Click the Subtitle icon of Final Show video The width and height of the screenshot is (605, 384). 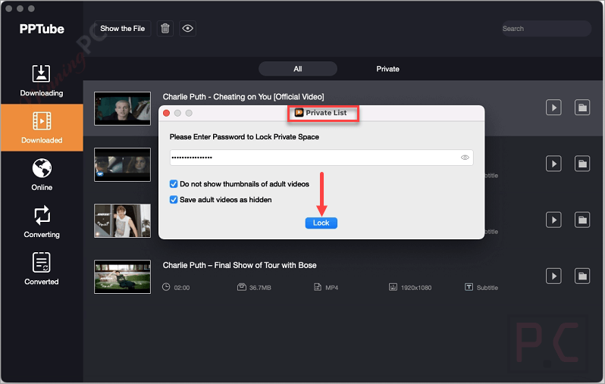pyautogui.click(x=469, y=287)
